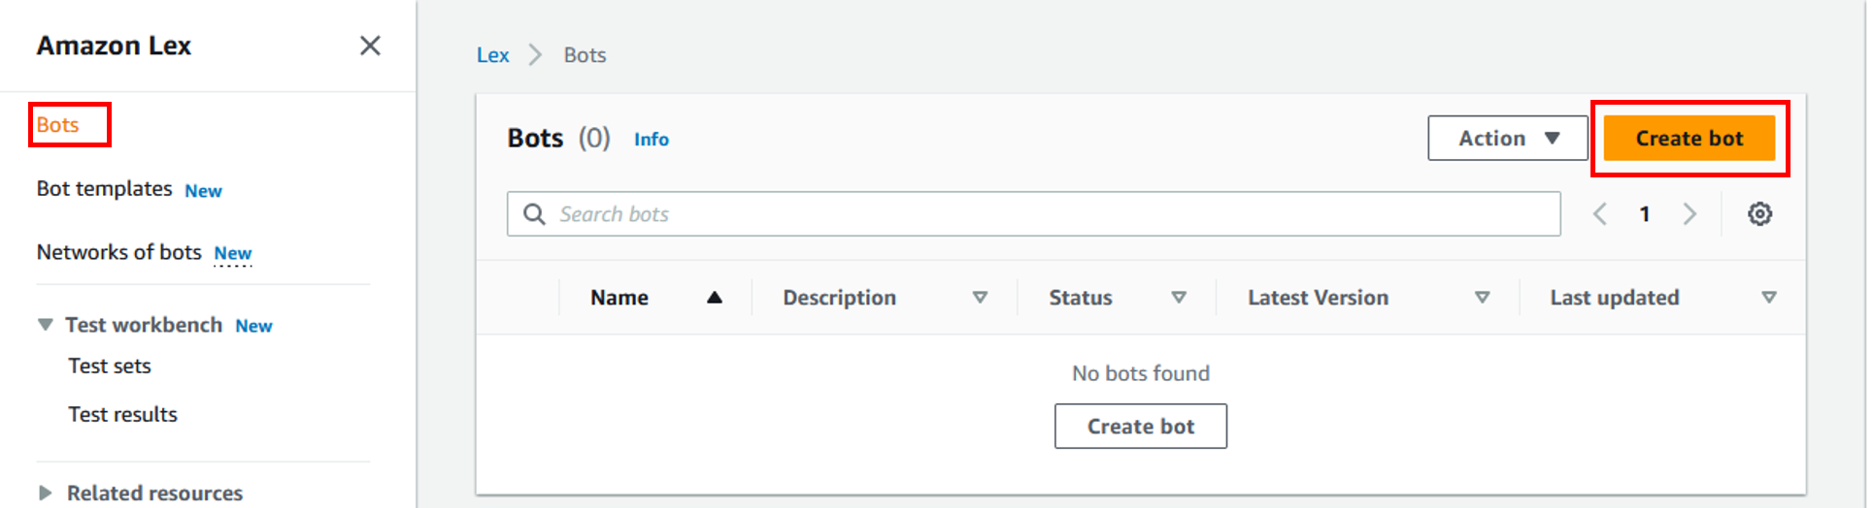The height and width of the screenshot is (508, 1874).
Task: Sort by Last updated column arrow
Action: tap(1769, 298)
